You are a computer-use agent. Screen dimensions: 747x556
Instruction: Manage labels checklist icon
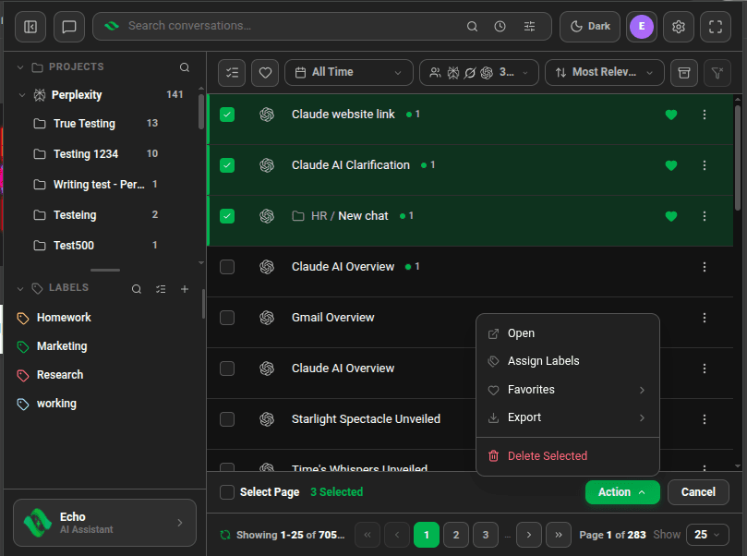click(x=161, y=289)
